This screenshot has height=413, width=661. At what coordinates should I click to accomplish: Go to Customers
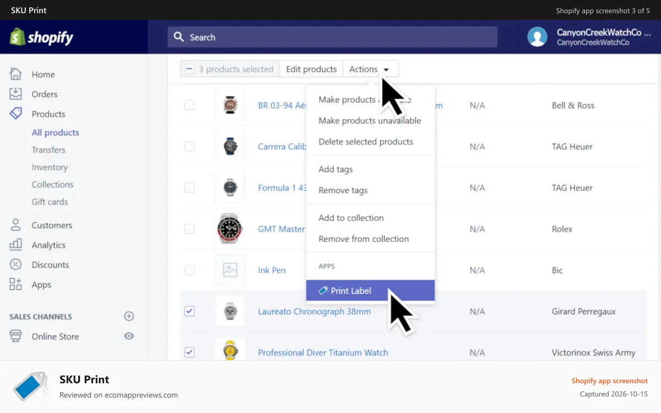[x=52, y=225]
